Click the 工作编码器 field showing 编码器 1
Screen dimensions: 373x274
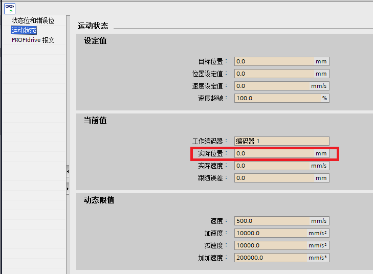point(281,141)
